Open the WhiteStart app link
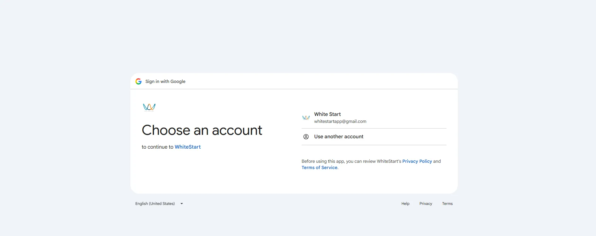 (x=188, y=147)
